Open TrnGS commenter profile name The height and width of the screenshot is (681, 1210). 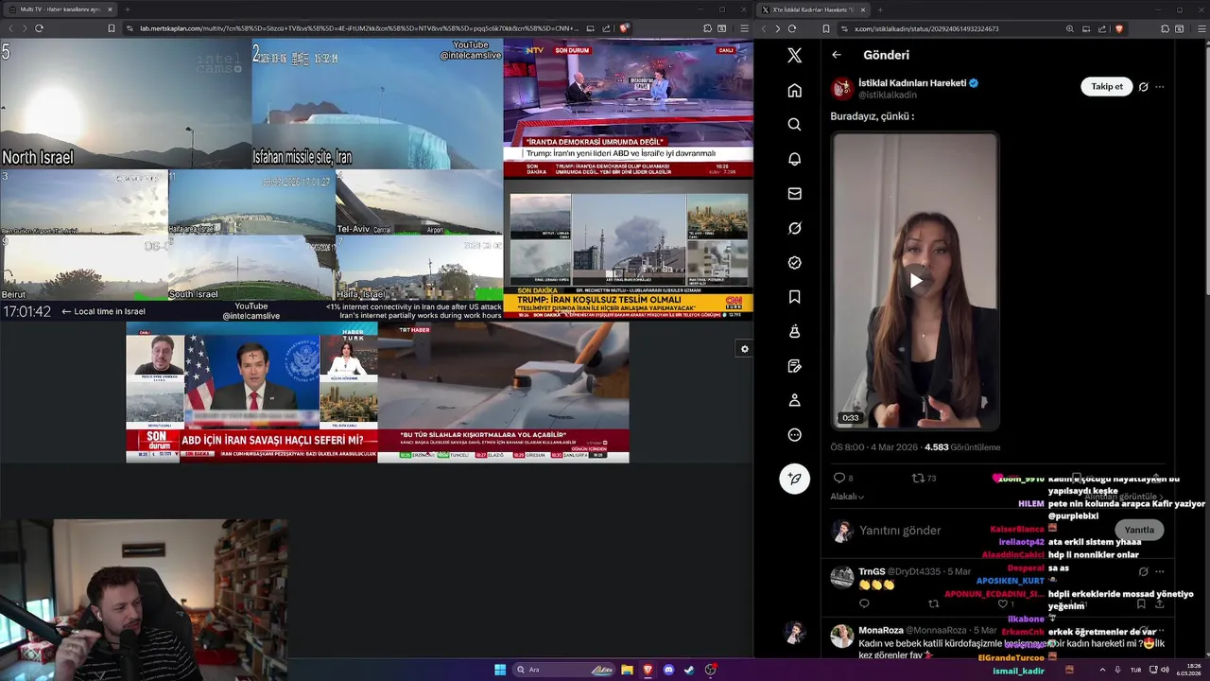click(872, 571)
